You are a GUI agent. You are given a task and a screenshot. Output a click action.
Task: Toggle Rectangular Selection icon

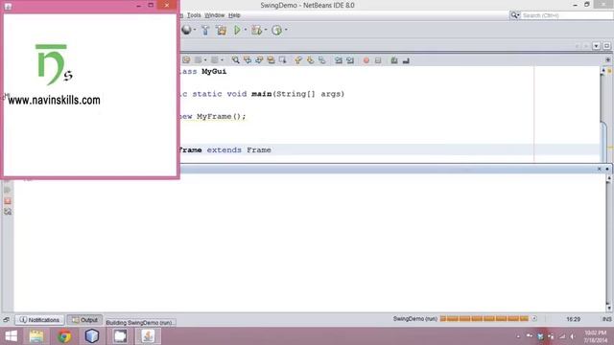point(282,60)
